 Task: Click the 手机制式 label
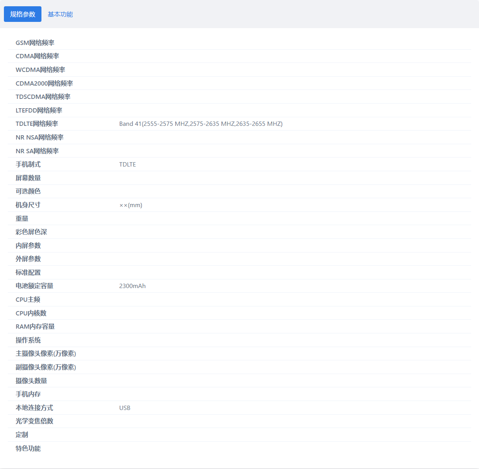tap(28, 164)
